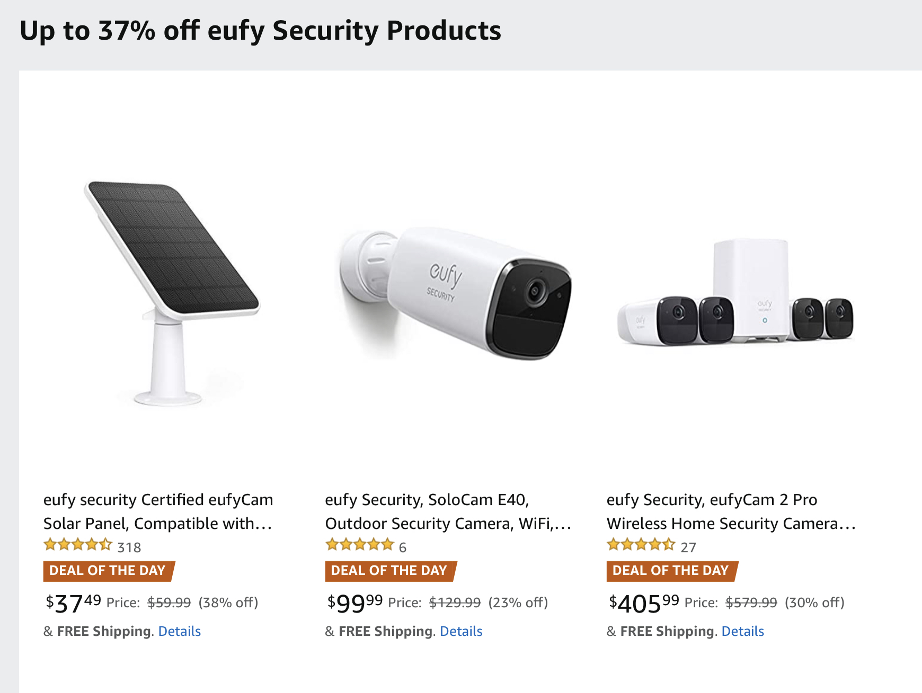Open the 318 reviews count link

129,547
